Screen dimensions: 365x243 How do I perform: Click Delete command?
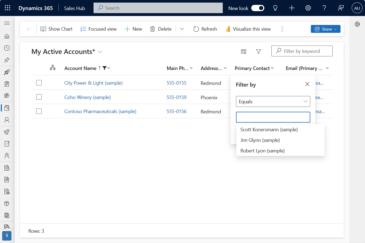click(x=161, y=29)
